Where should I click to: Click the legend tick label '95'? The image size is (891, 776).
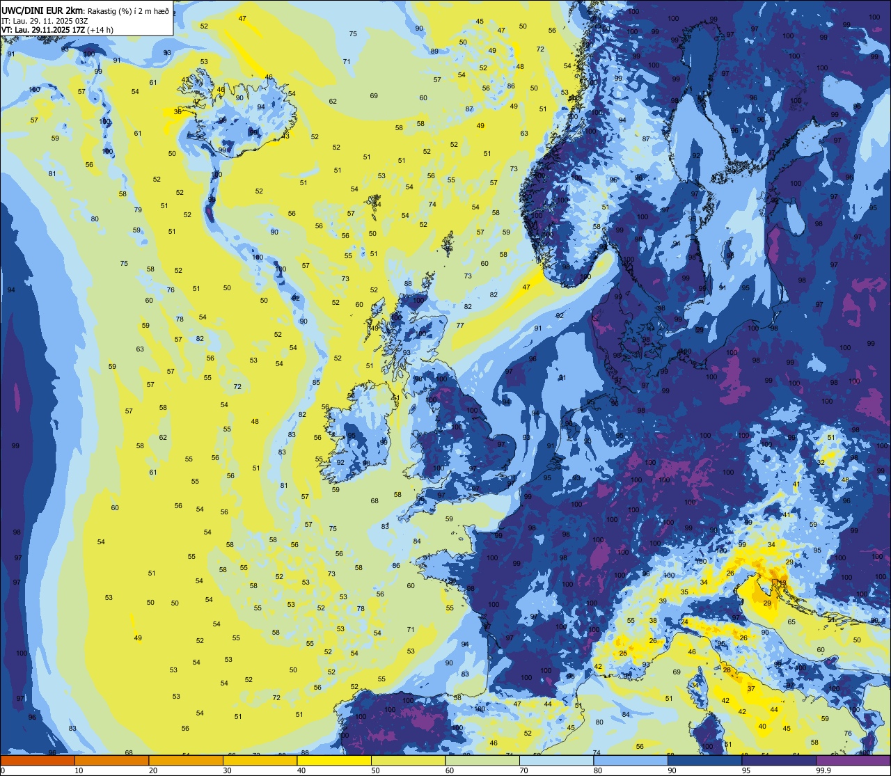(x=746, y=770)
